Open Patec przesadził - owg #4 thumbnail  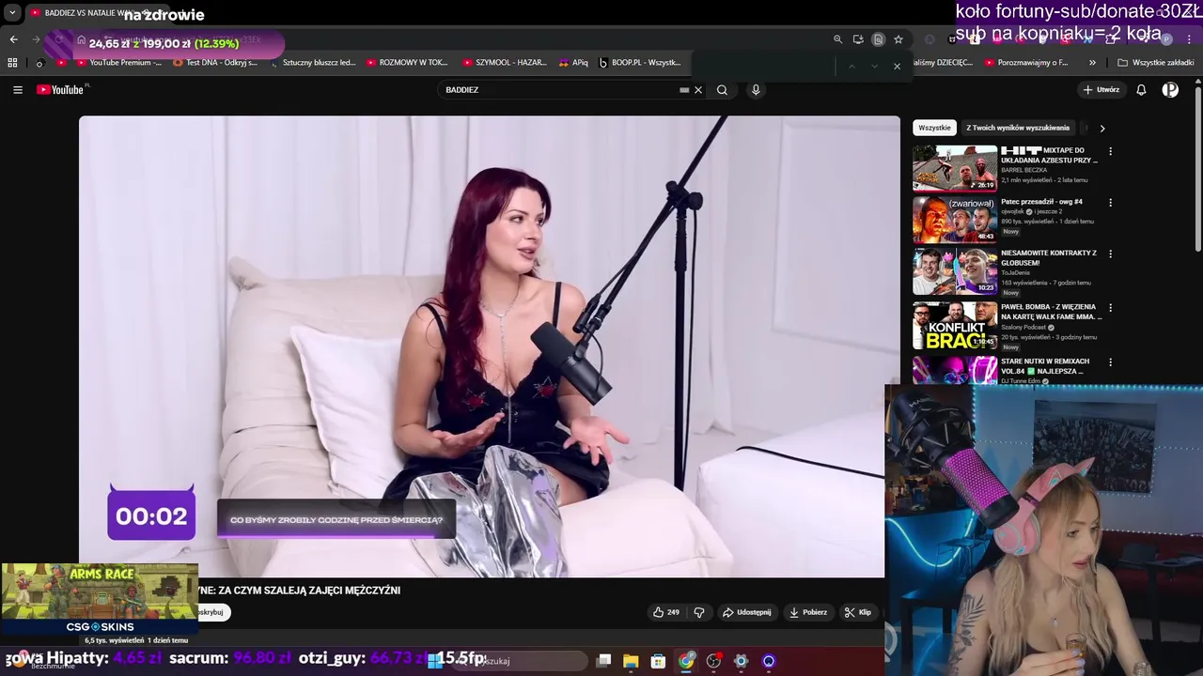pos(955,220)
